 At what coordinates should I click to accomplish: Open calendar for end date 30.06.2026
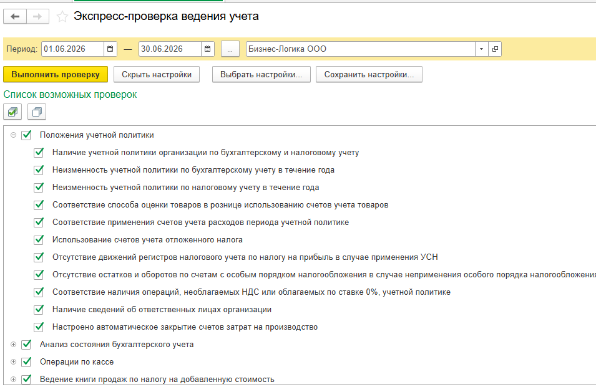[x=208, y=49]
